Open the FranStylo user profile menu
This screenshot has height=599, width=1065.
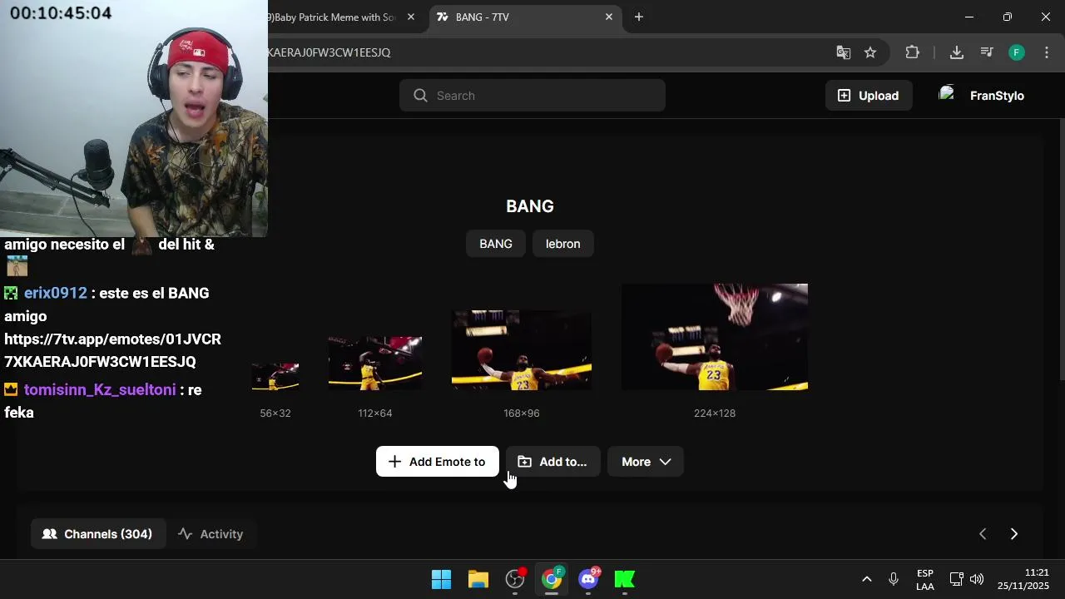[x=982, y=96]
